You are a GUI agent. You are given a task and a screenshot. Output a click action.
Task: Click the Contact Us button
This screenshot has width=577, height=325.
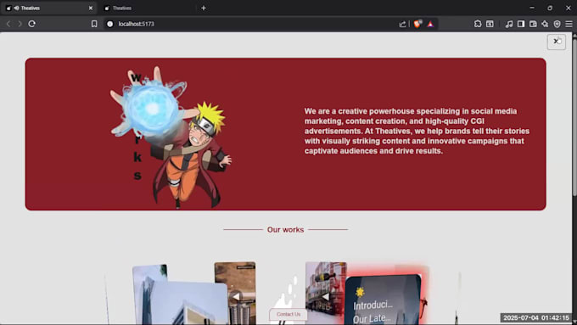288,314
